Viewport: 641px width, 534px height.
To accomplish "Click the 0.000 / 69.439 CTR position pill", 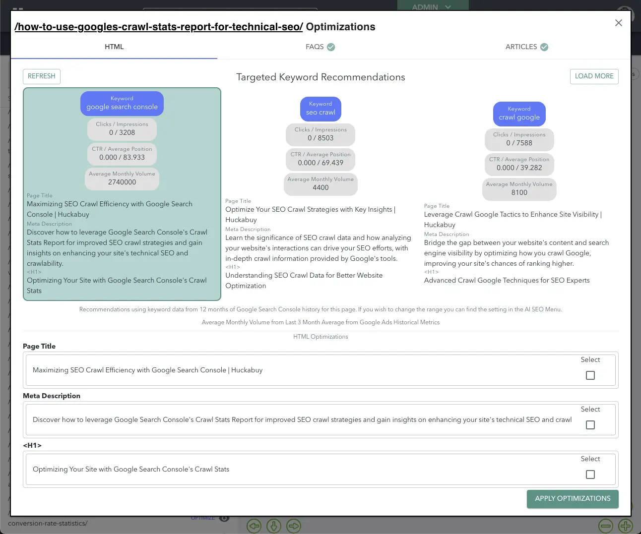I will (x=320, y=159).
